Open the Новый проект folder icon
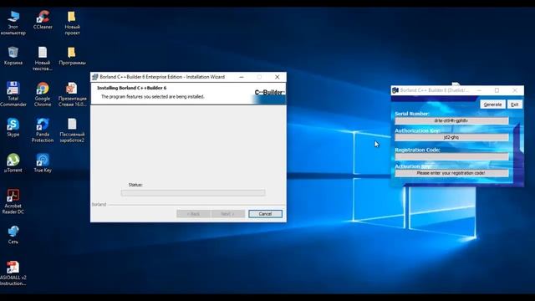This screenshot has width=535, height=301. (72, 23)
